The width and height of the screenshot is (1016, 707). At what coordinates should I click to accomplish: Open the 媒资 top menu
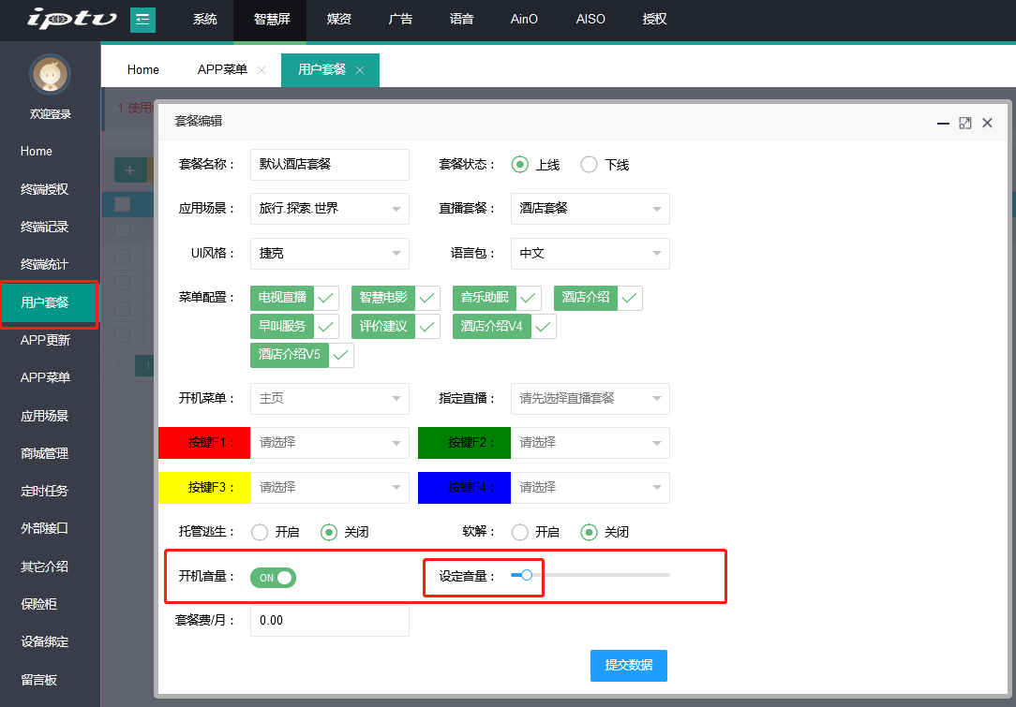339,19
